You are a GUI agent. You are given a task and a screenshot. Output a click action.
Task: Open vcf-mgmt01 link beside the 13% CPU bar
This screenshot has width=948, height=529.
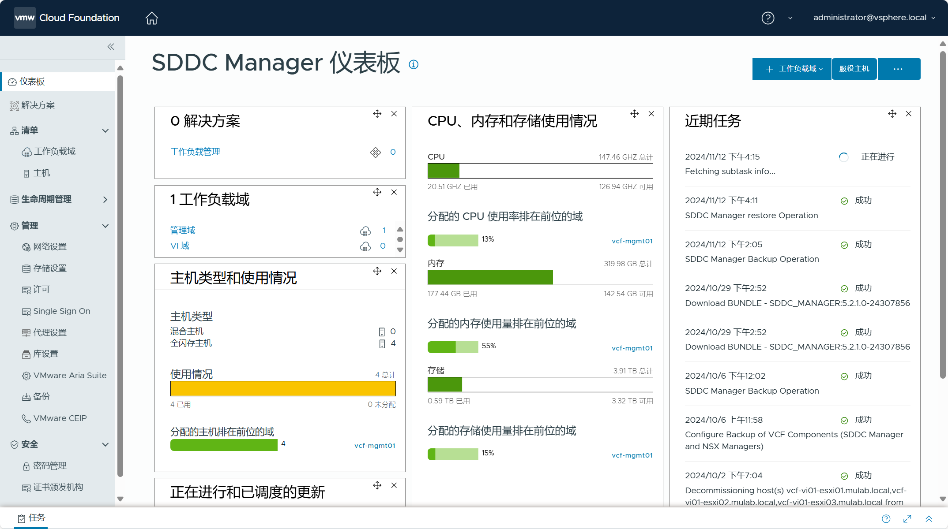coord(632,241)
